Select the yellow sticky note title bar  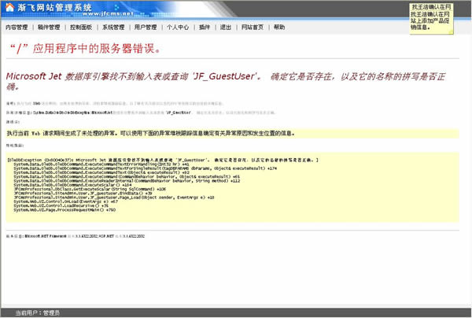point(431,6)
